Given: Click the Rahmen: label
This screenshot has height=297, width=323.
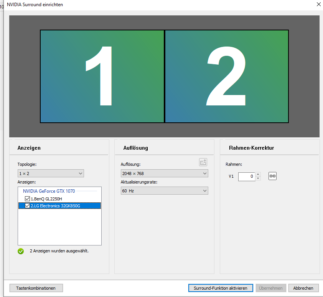Looking at the screenshot, I should click(234, 164).
